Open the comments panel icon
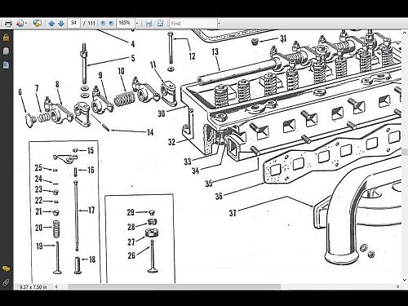This screenshot has height=306, width=408. point(6,268)
